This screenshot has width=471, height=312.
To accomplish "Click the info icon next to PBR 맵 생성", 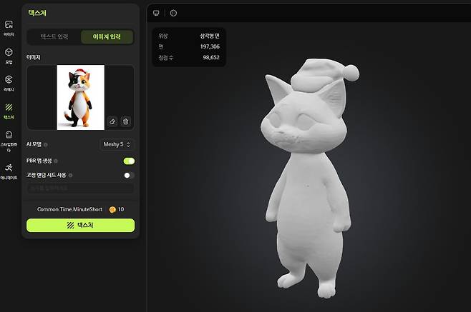I will click(x=56, y=161).
